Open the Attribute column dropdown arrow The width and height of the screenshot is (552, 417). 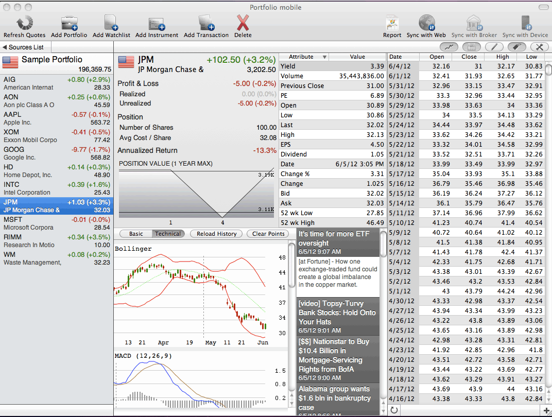coord(324,57)
